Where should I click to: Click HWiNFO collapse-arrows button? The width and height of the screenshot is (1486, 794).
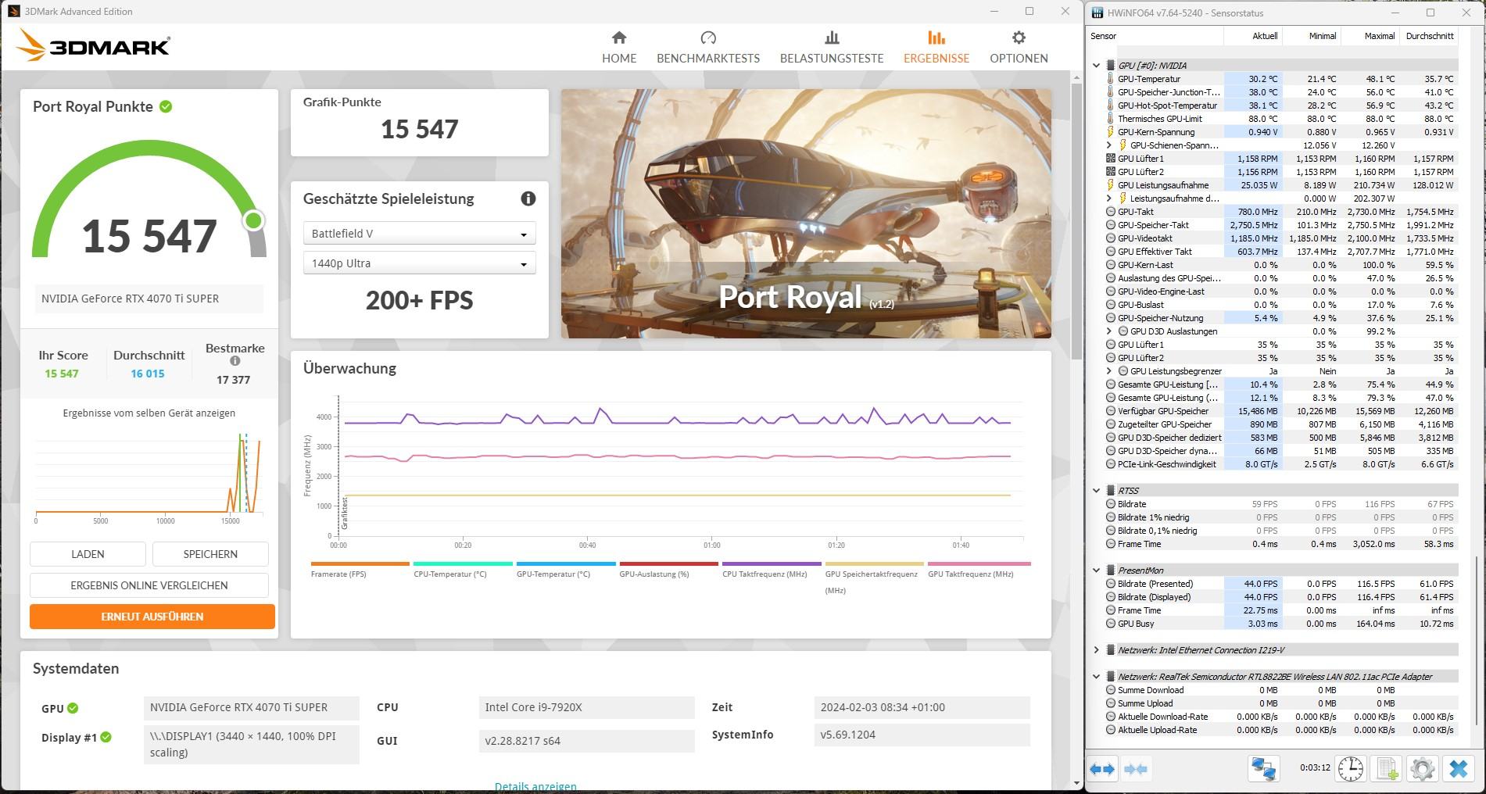(x=1136, y=769)
